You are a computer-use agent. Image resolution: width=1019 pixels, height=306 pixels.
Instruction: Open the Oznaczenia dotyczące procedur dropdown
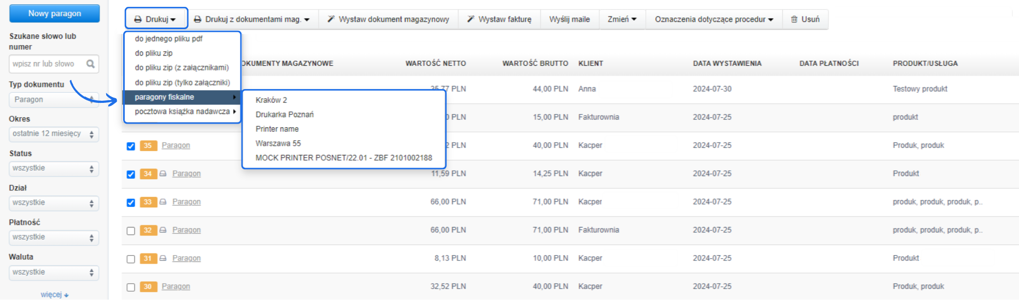[x=713, y=20]
